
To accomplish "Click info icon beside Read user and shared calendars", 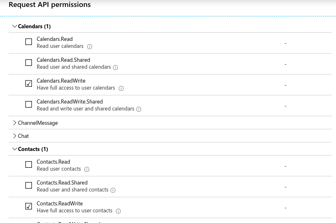I will click(x=115, y=68).
